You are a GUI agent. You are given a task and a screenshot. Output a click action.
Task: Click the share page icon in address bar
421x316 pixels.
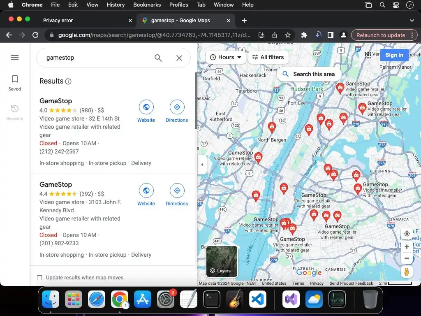(x=274, y=35)
